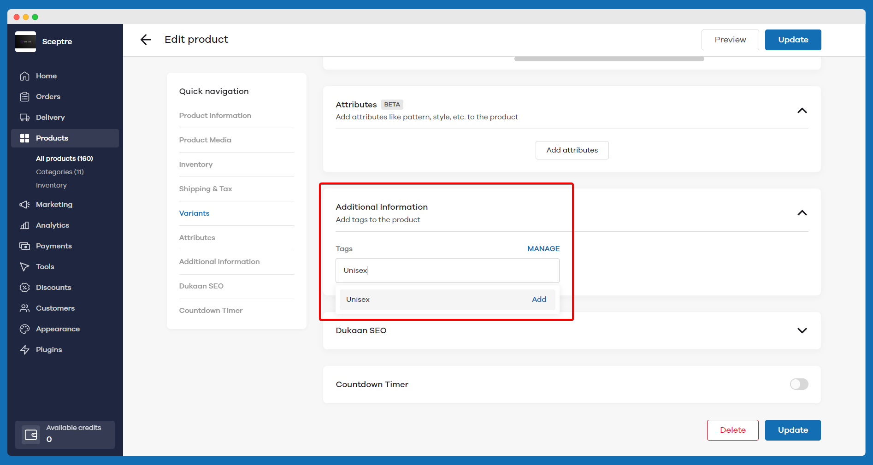
Task: Jump to Product Media in quick navigation
Action: pyautogui.click(x=205, y=140)
